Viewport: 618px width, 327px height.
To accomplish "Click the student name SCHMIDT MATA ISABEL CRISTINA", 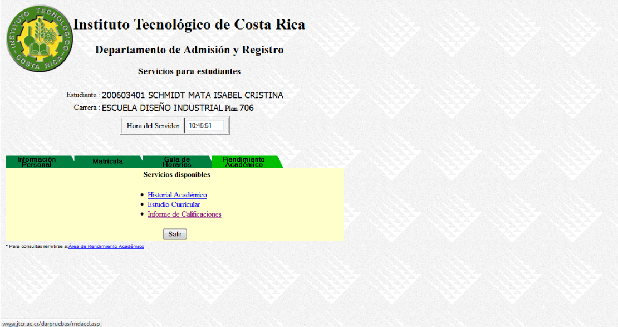I will tap(215, 95).
